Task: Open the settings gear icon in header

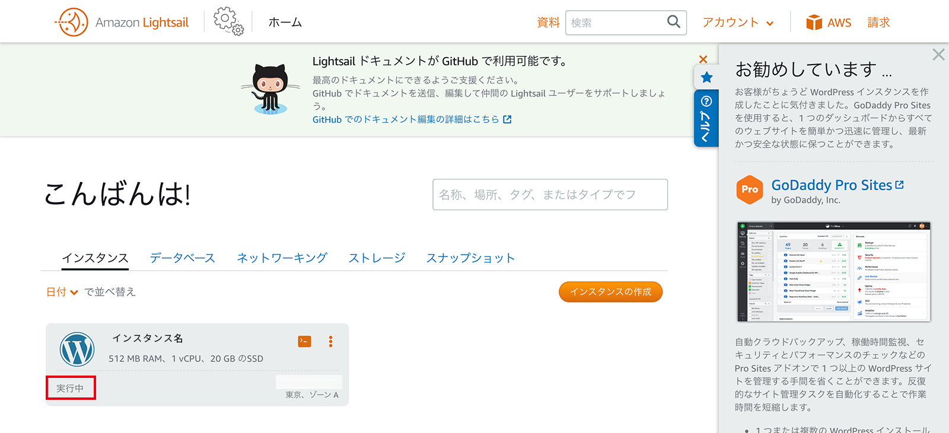Action: 228,21
